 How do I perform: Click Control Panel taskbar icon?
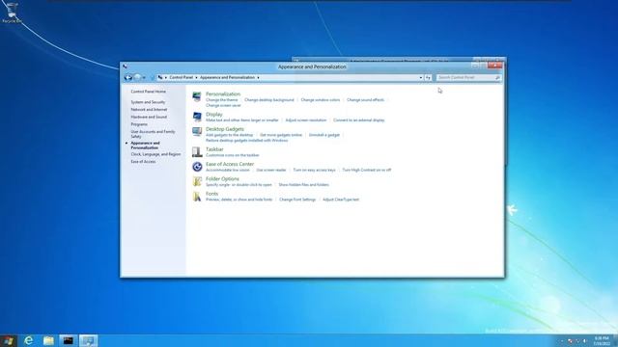(88, 340)
